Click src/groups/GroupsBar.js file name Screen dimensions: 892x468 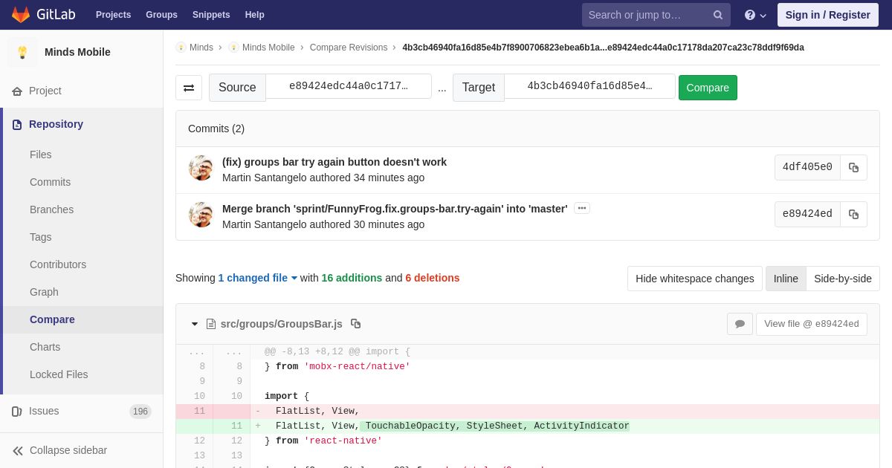tap(282, 324)
